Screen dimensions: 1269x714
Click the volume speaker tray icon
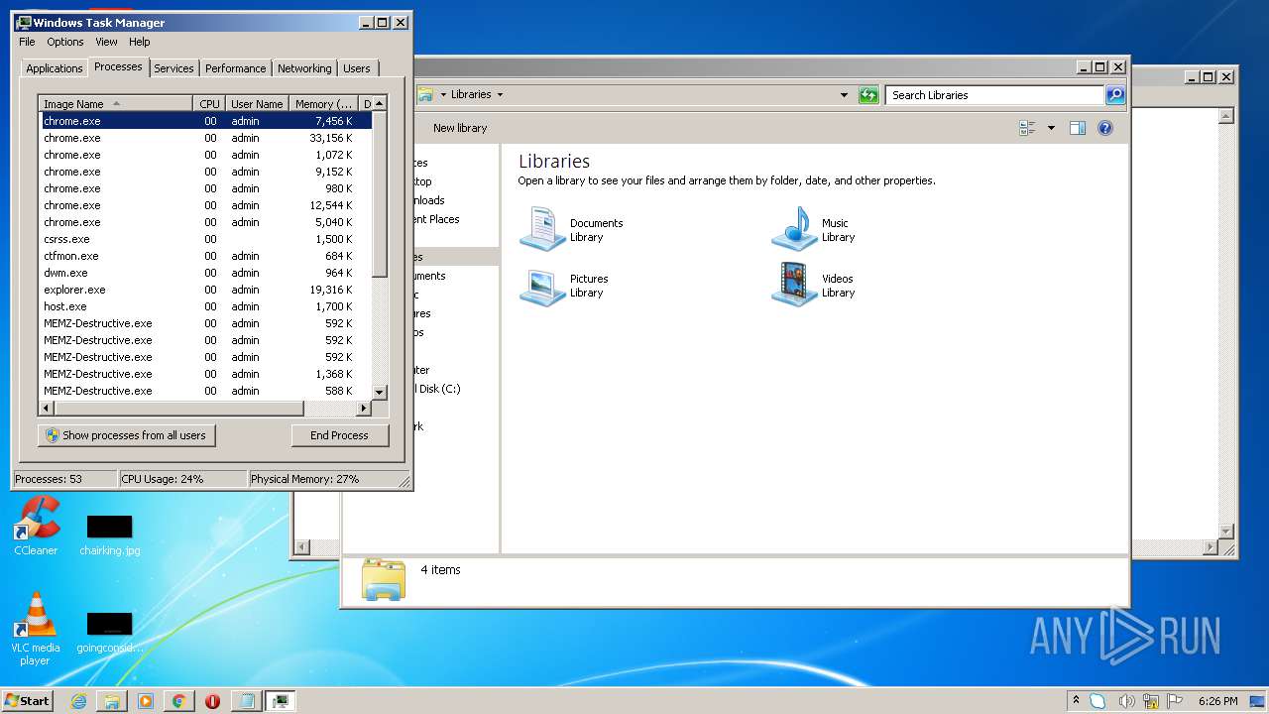pyautogui.click(x=1125, y=701)
